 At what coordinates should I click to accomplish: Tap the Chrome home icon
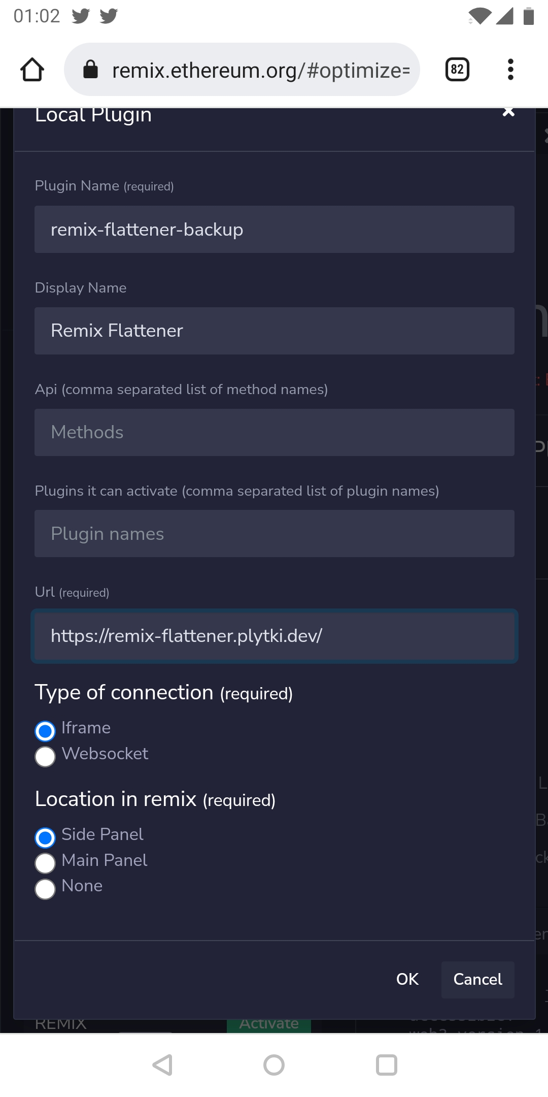click(x=31, y=70)
